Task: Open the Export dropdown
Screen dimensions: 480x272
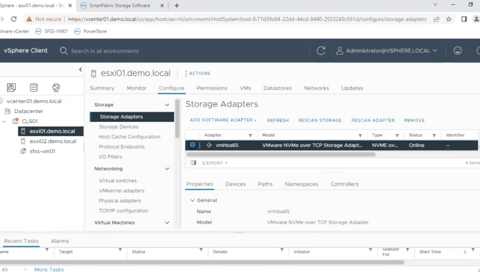Action: (215, 163)
